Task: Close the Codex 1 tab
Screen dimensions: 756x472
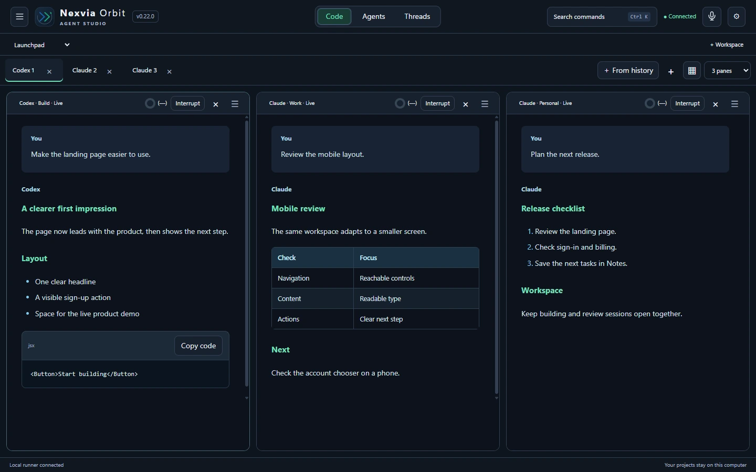Action: pyautogui.click(x=49, y=72)
